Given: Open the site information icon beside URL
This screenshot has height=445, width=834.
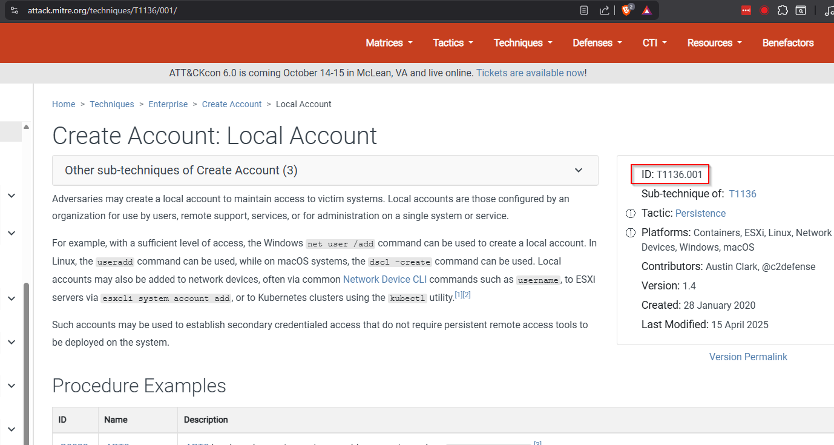Looking at the screenshot, I should point(15,10).
